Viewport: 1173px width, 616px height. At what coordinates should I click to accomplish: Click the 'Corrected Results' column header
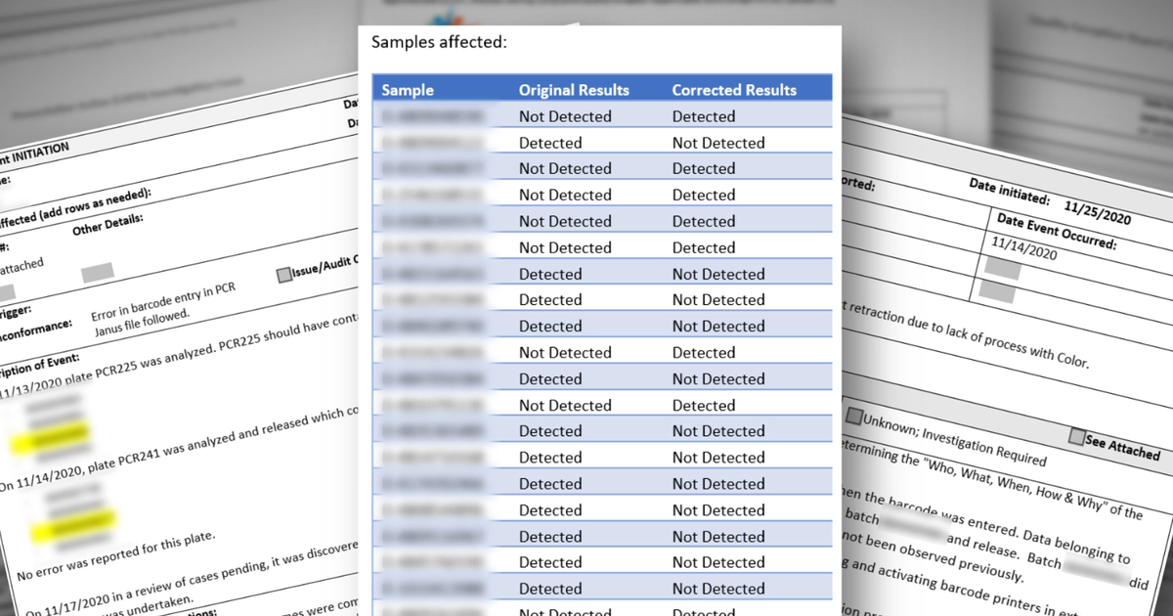[734, 90]
